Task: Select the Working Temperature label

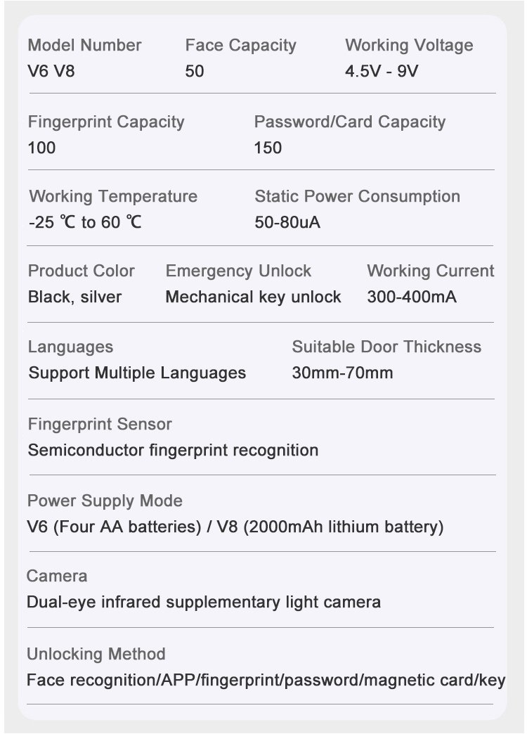Action: tap(113, 197)
